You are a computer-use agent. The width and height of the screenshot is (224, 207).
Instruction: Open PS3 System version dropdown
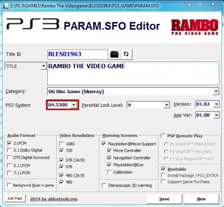[74, 105]
